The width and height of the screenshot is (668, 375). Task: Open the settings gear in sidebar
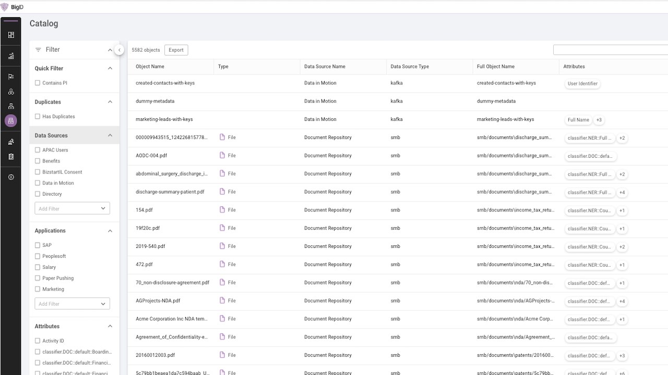pos(11,177)
